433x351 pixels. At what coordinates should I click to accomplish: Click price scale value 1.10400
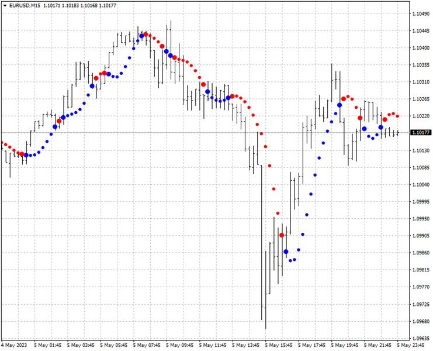[421, 48]
